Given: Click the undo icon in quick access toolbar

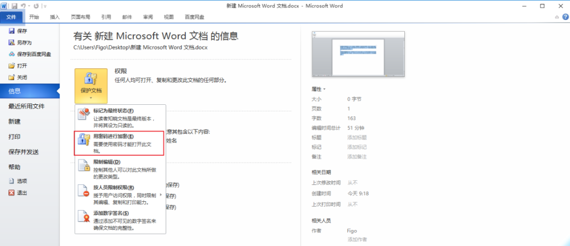Looking at the screenshot, I should coord(23,6).
